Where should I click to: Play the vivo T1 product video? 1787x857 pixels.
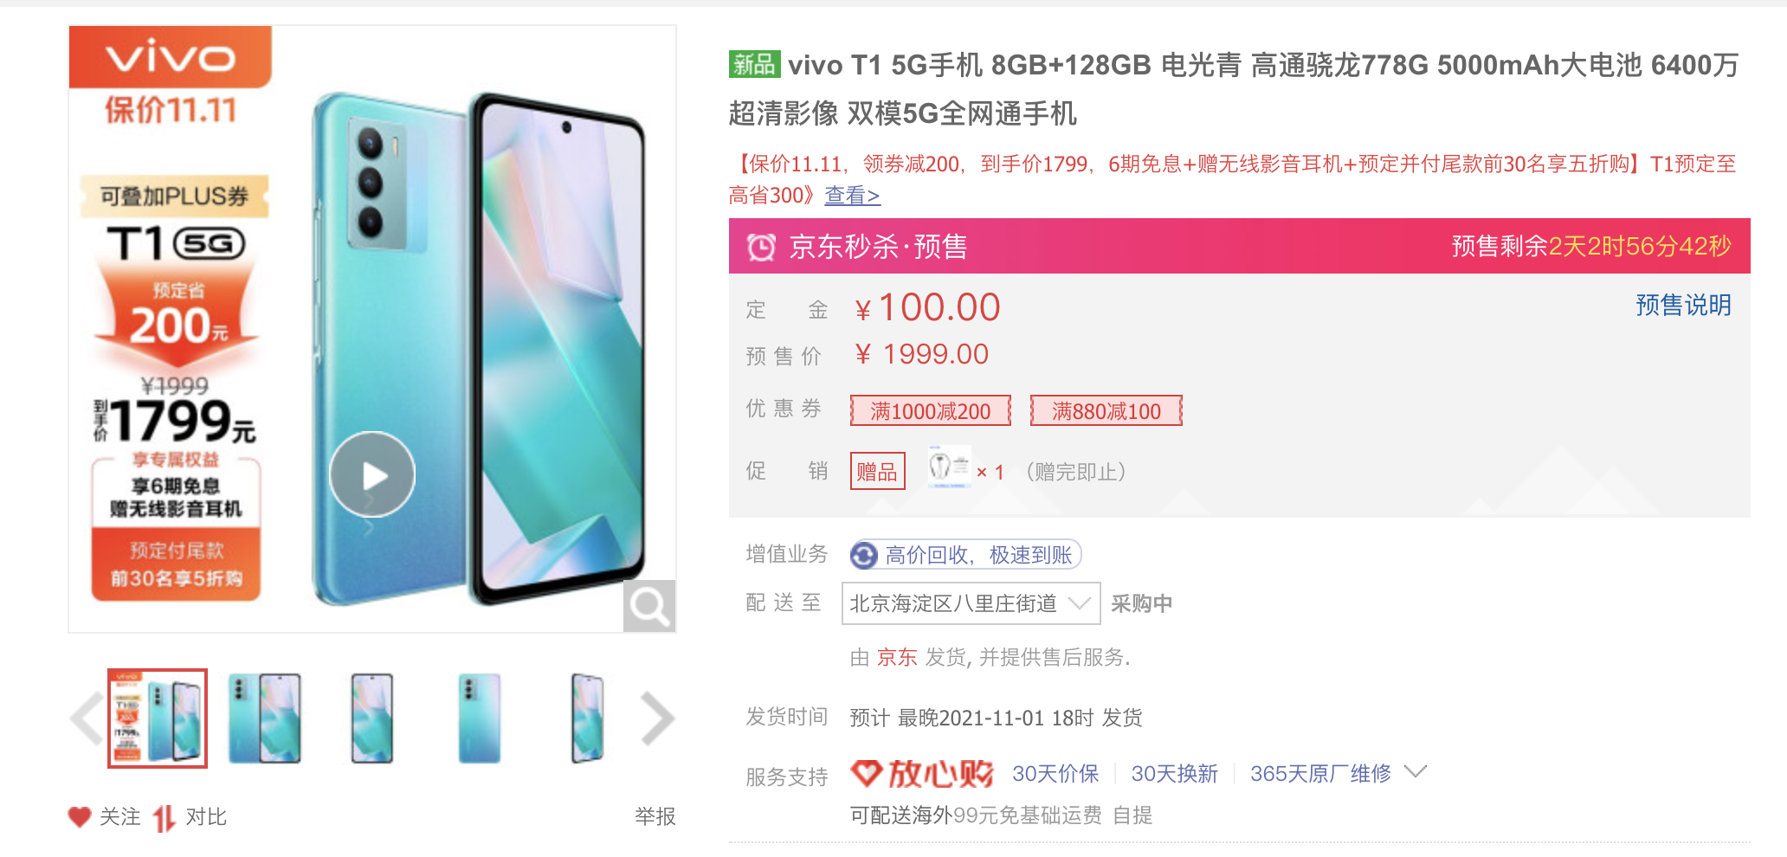[372, 474]
